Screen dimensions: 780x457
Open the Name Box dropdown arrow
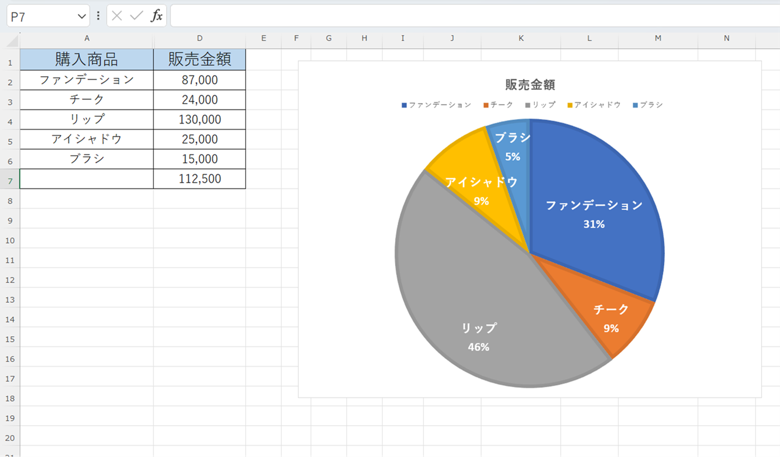click(81, 16)
